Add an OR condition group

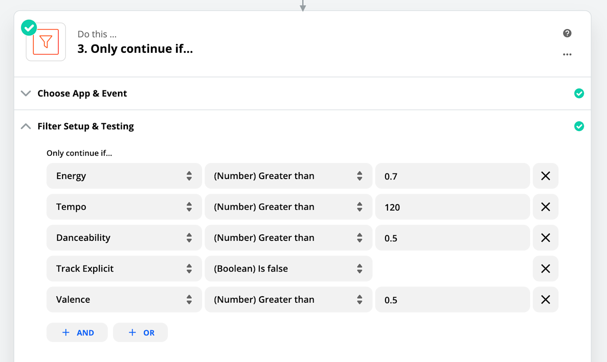pos(140,333)
